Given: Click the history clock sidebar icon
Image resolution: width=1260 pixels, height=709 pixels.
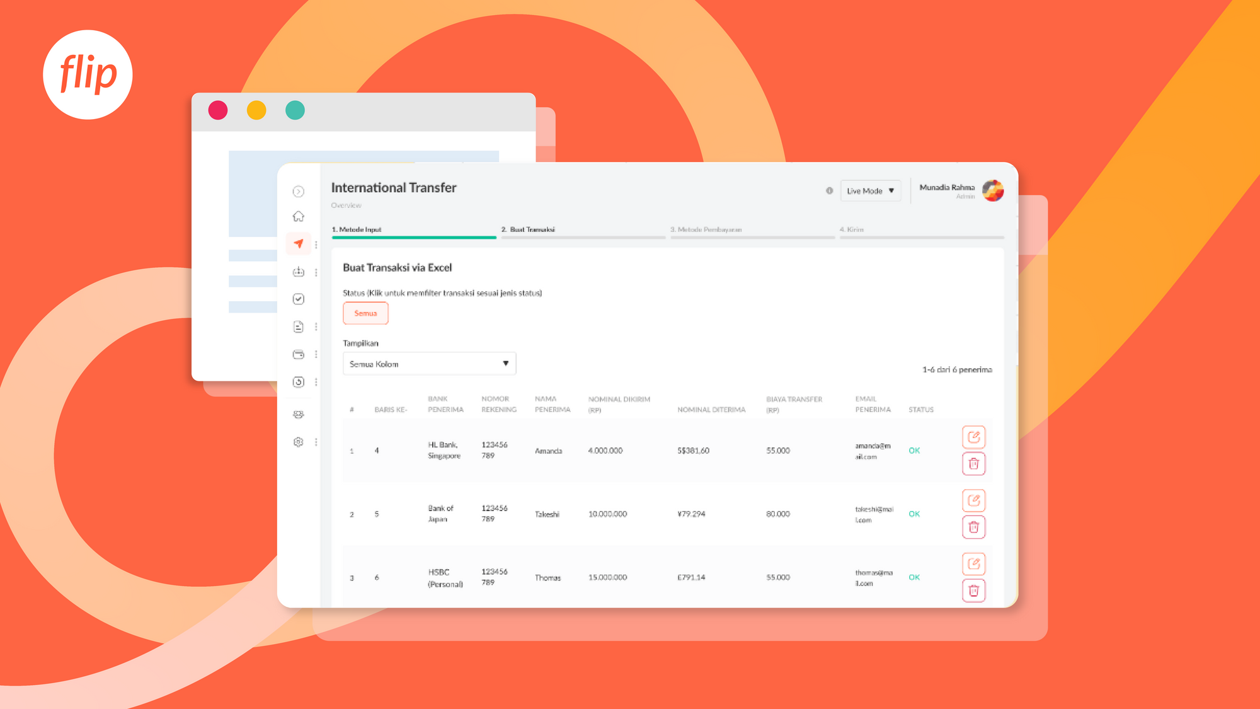Looking at the screenshot, I should tap(299, 382).
